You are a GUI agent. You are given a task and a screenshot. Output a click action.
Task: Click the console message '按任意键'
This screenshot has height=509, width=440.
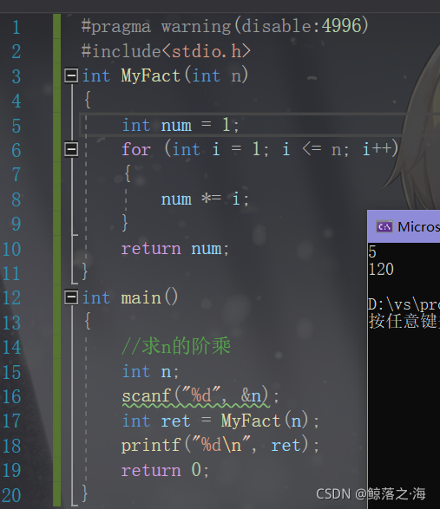(x=403, y=322)
